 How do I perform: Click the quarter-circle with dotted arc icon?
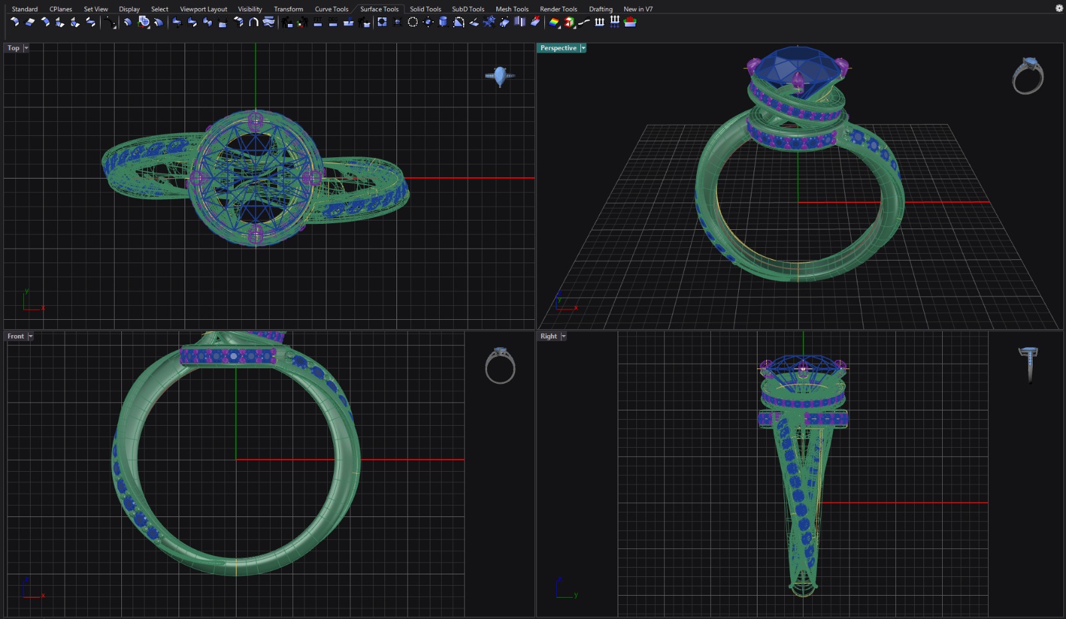pyautogui.click(x=458, y=22)
